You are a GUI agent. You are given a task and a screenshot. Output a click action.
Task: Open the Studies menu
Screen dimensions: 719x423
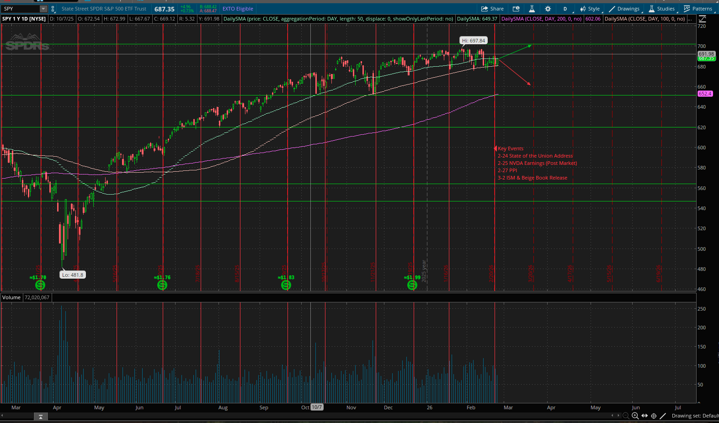(x=662, y=9)
